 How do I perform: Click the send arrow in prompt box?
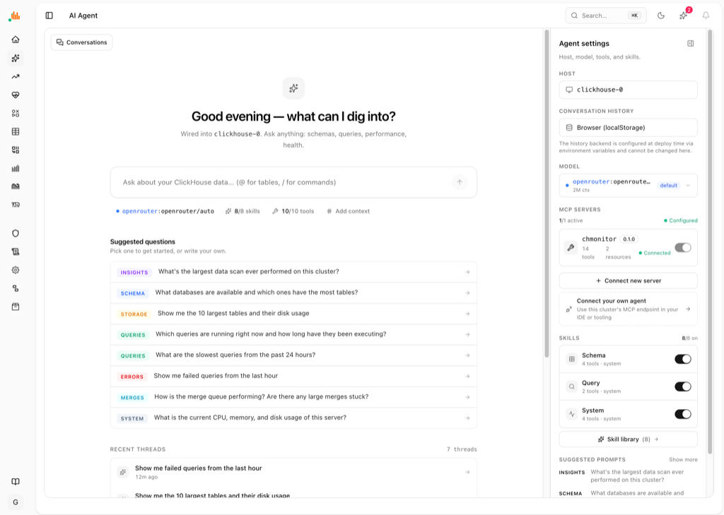460,182
